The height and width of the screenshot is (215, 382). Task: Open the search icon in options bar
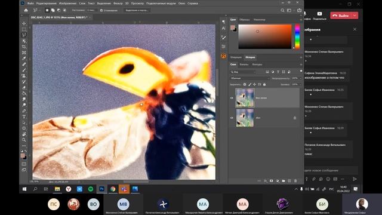[282, 10]
